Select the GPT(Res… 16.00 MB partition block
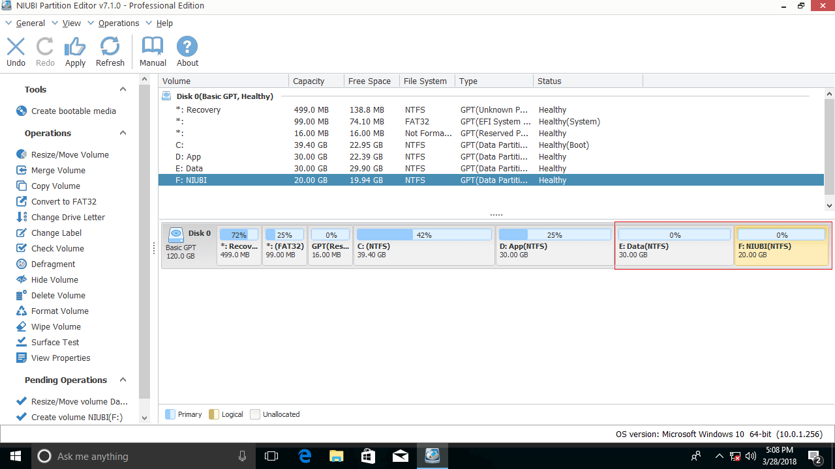The height and width of the screenshot is (469, 835). click(x=330, y=246)
